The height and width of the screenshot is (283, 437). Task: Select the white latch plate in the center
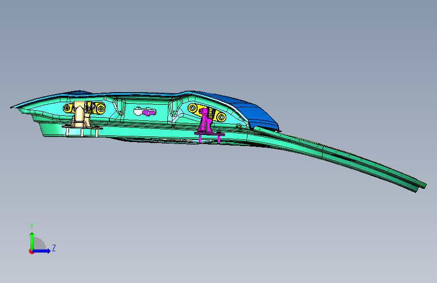(x=139, y=111)
